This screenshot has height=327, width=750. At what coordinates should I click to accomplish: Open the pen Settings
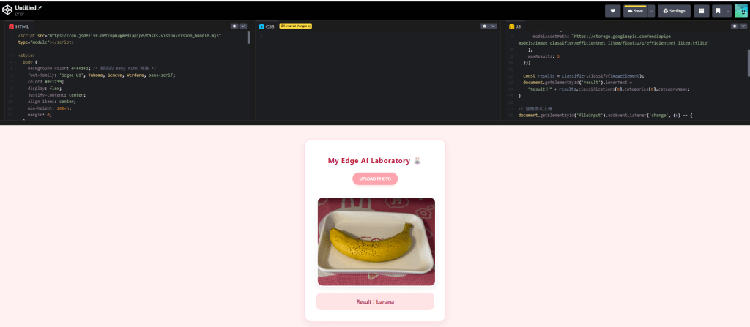(673, 11)
